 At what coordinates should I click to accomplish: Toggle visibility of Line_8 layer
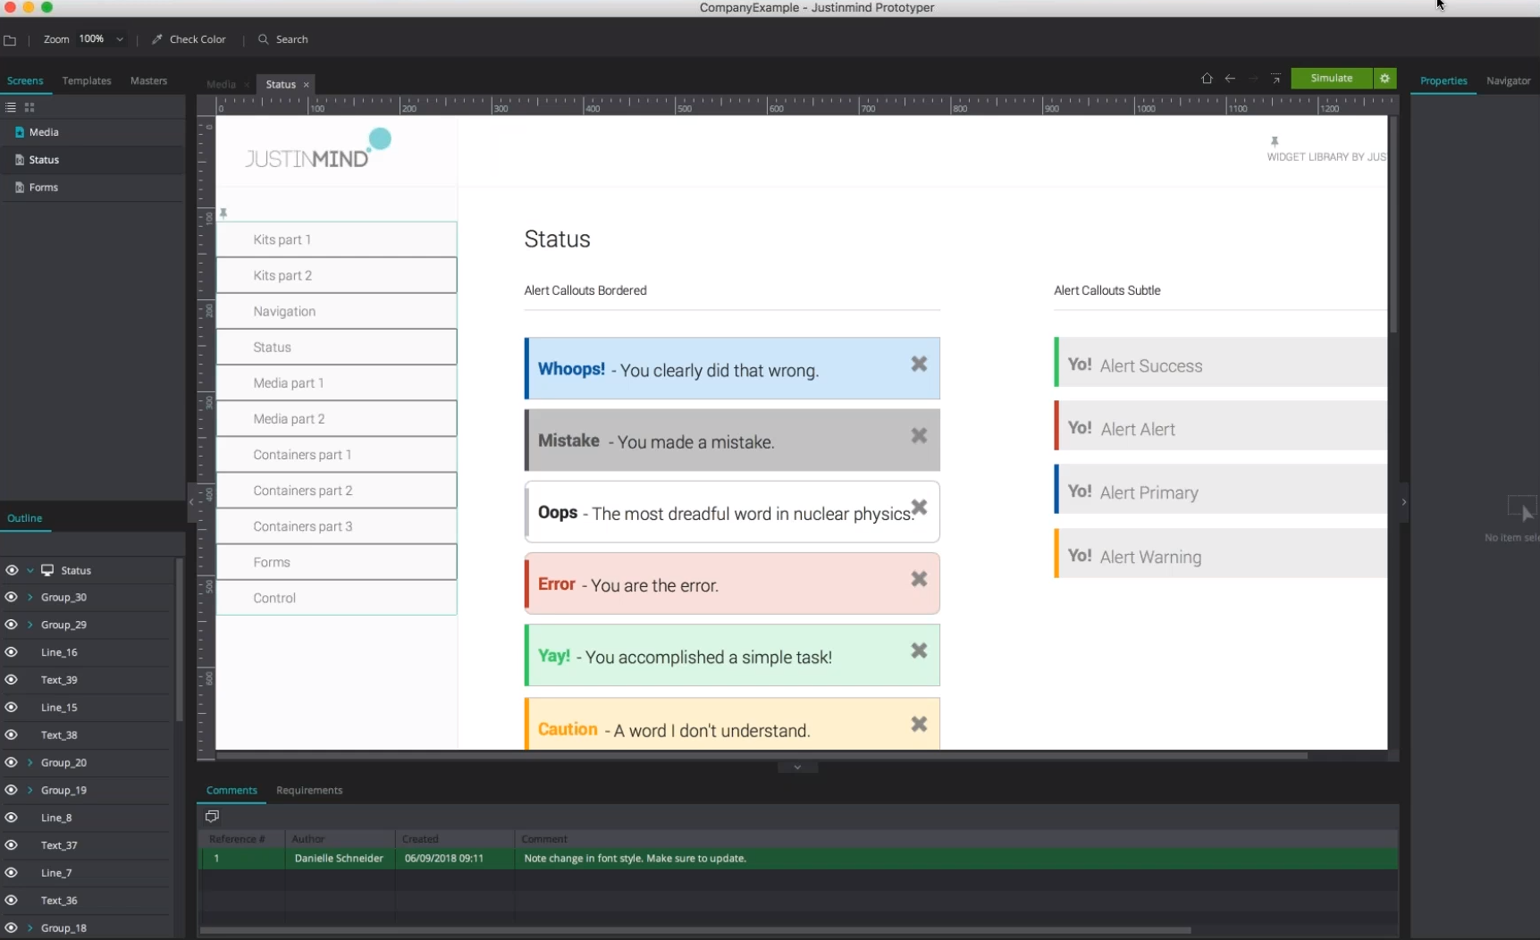(12, 818)
